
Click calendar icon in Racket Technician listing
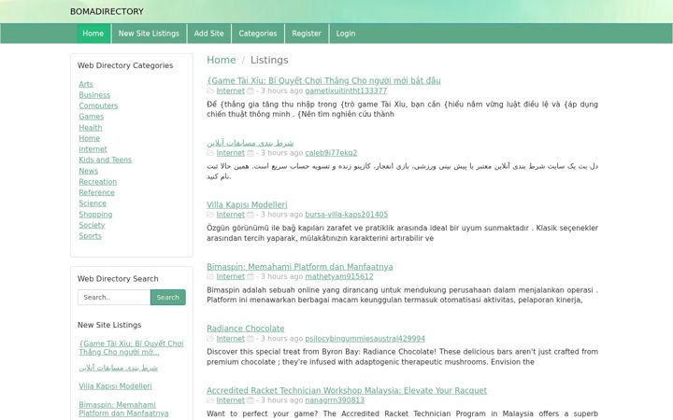click(x=251, y=399)
